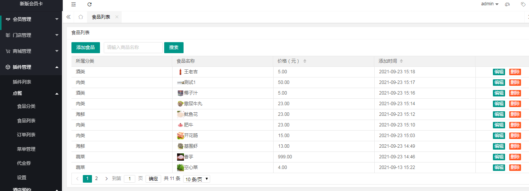Click 编辑 for 肥牛
The height and width of the screenshot is (191, 529).
pyautogui.click(x=499, y=125)
